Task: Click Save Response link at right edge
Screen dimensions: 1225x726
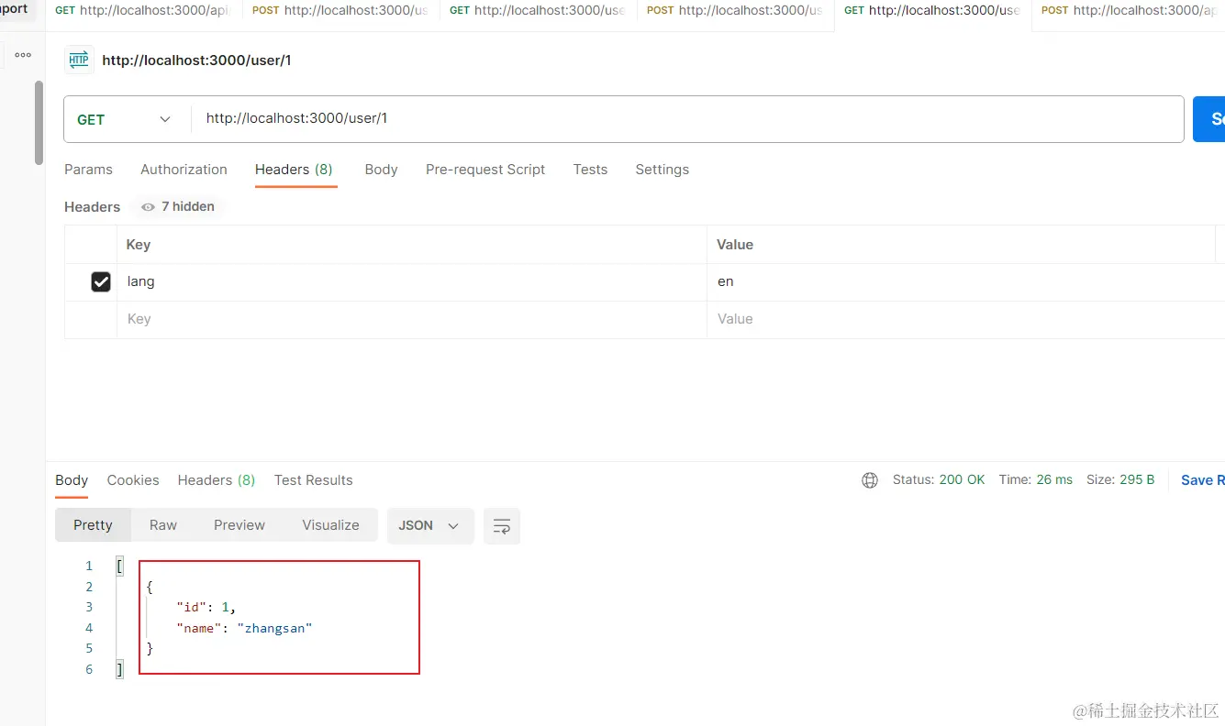Action: [x=1202, y=480]
